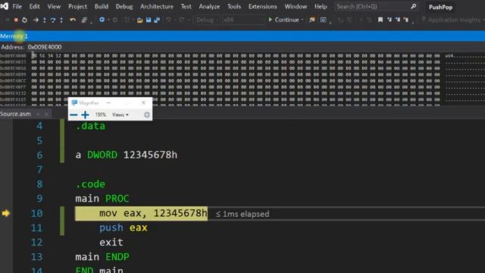Expand the Continue button dropdown arrow
The height and width of the screenshot is (273, 485).
(x=302, y=20)
